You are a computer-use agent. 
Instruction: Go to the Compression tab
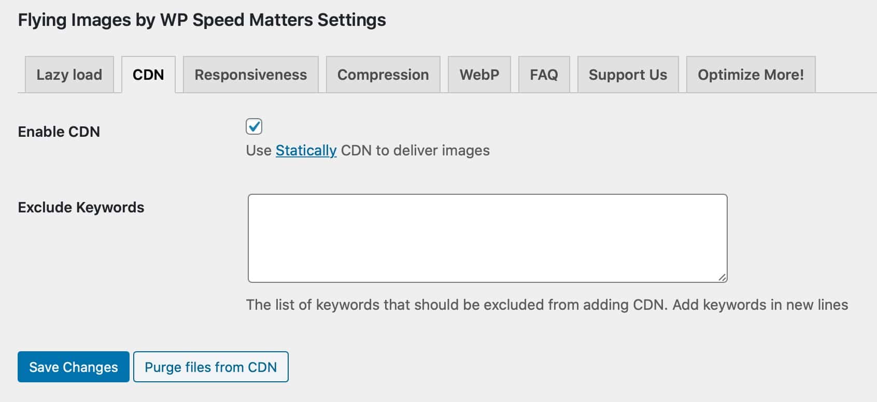click(383, 75)
